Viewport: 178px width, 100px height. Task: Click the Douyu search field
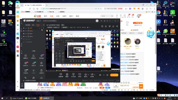click(x=107, y=16)
